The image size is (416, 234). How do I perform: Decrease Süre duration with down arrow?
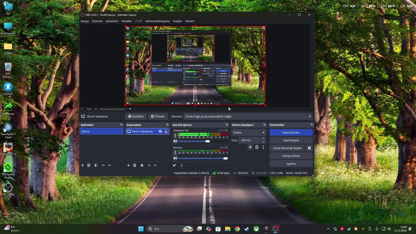coord(263,142)
